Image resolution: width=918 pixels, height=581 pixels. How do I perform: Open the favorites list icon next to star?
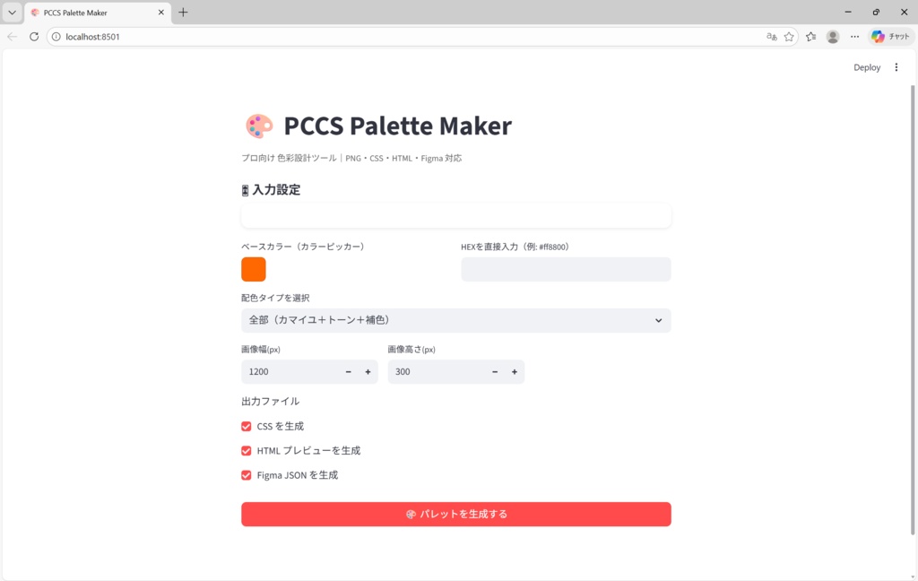[811, 37]
